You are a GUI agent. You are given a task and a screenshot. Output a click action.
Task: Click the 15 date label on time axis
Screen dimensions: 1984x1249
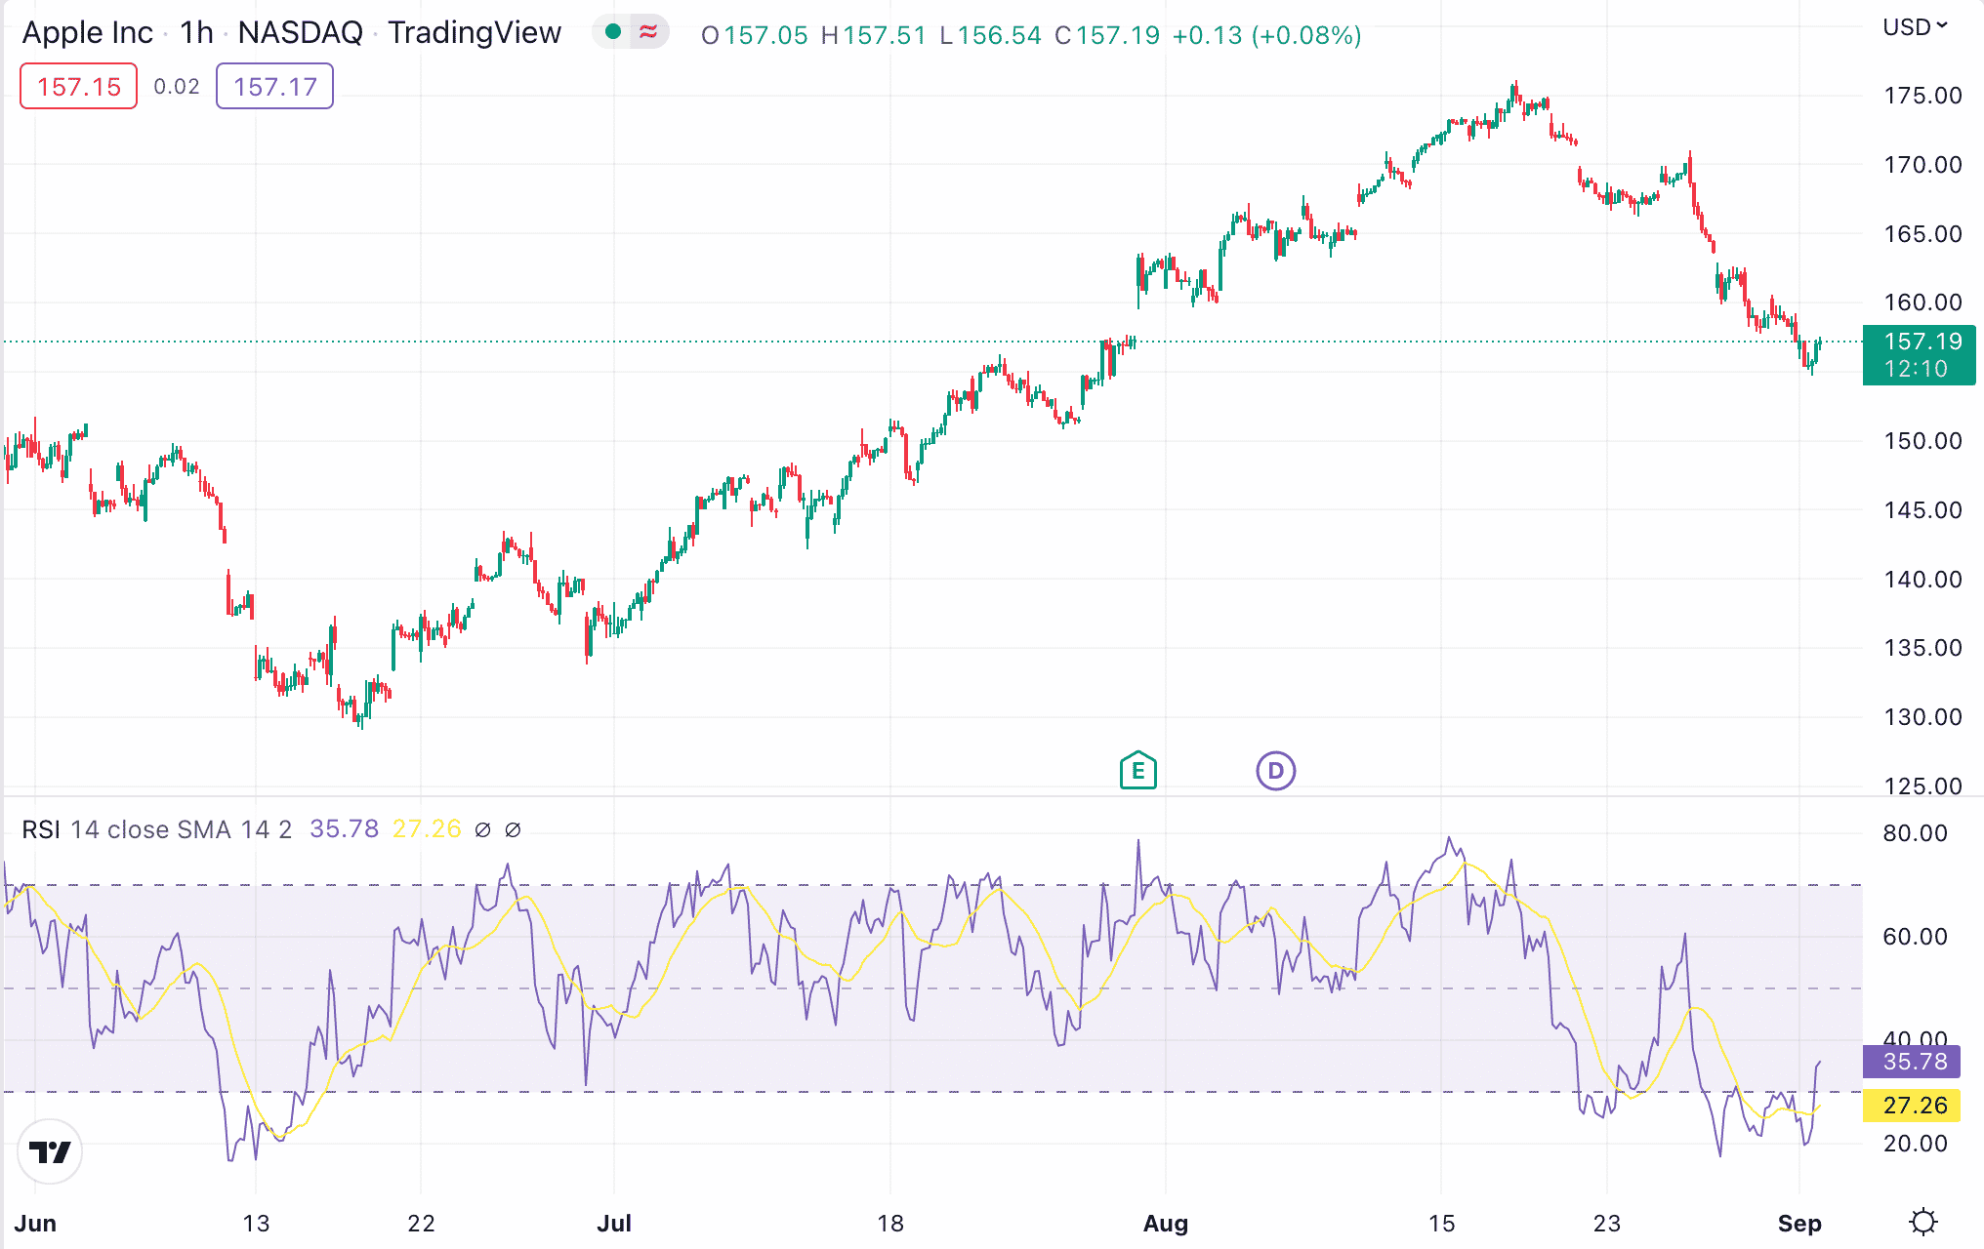[1441, 1224]
